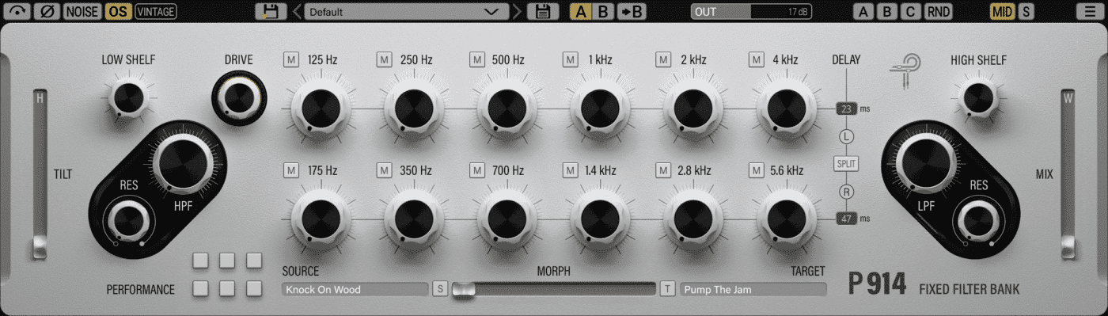1108x316 pixels.
Task: Disable the OS oversampling toggle
Action: [x=118, y=11]
